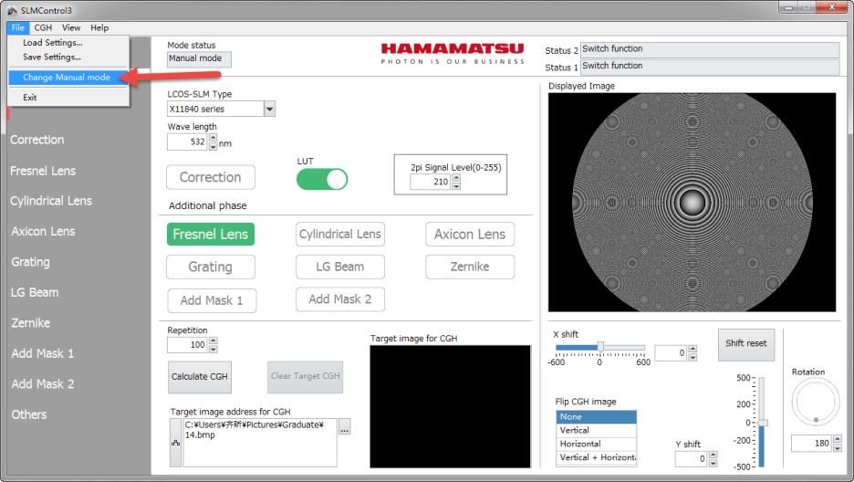Open the LCOS-SLM Type dropdown
Image resolution: width=854 pixels, height=482 pixels.
click(269, 110)
